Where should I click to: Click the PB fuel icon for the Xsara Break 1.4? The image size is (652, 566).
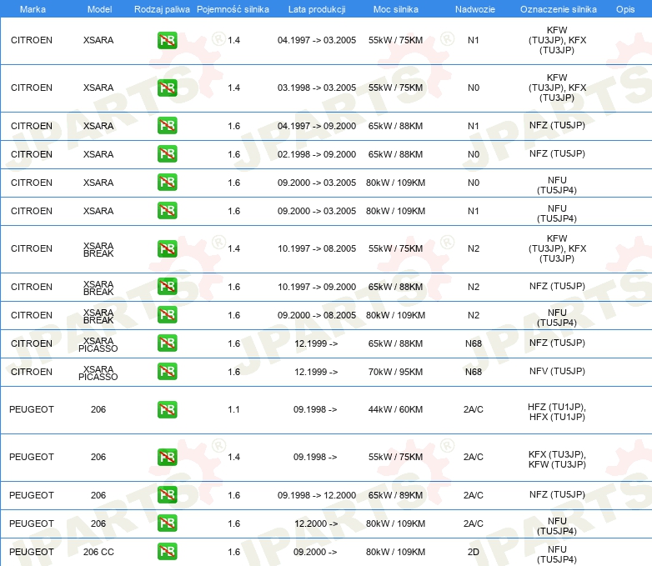coord(167,248)
